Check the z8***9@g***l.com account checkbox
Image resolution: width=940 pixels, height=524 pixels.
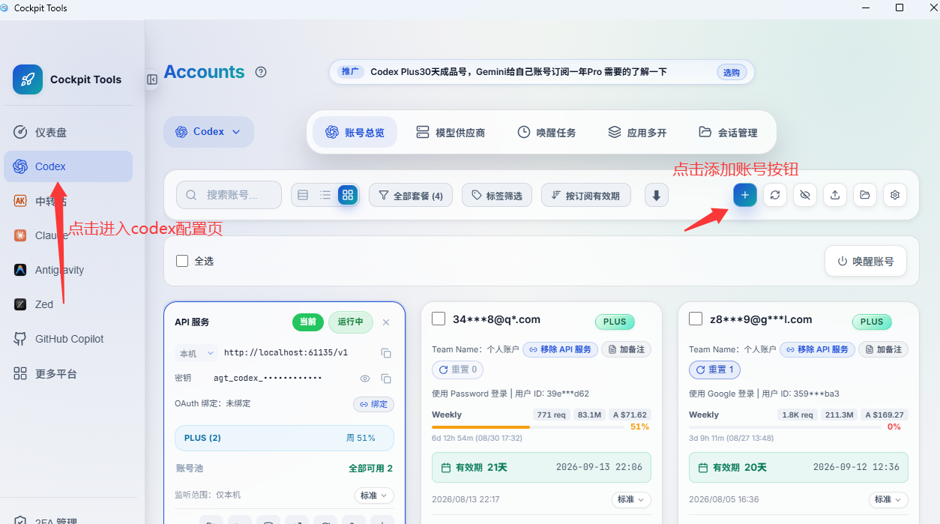coord(696,319)
